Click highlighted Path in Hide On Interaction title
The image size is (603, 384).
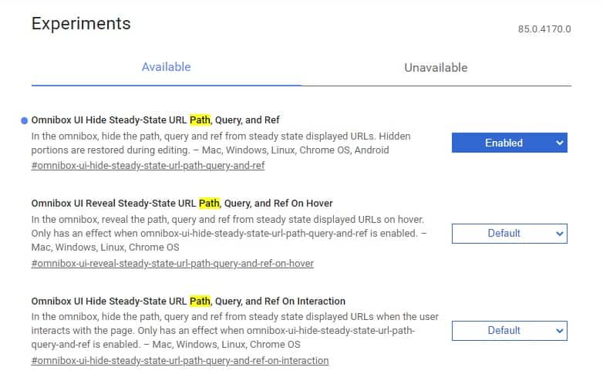200,301
